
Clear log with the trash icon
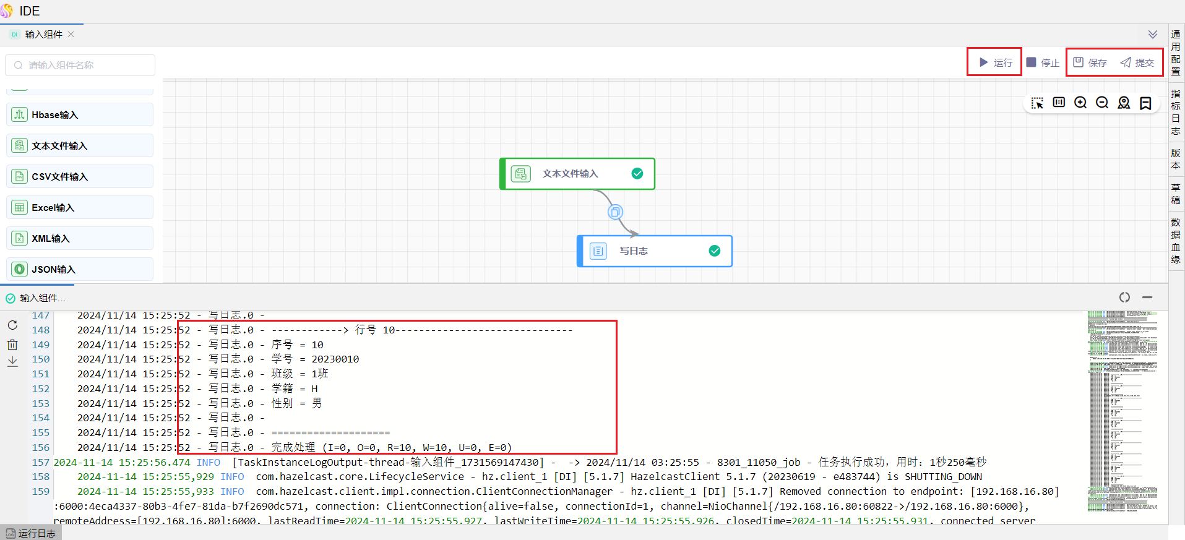12,345
